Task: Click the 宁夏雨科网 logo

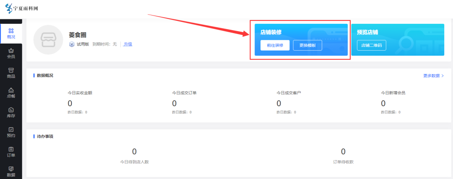Action: 22,8
